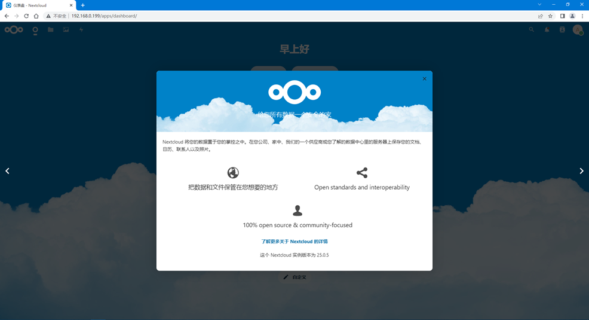Viewport: 589px width, 320px height.
Task: Click the person icon above open source
Action: point(297,211)
